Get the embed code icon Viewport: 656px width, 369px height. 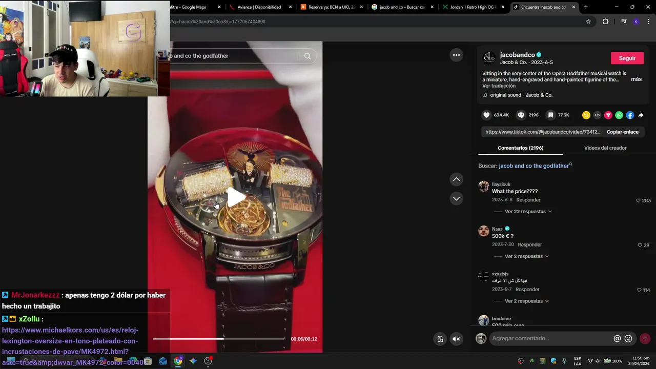coord(597,115)
